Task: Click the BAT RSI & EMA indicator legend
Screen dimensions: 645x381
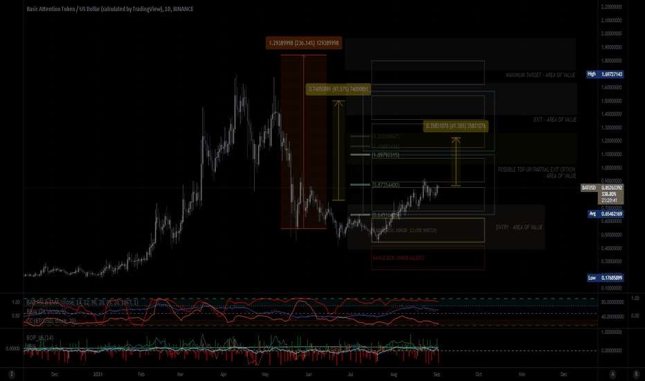Action: pyautogui.click(x=82, y=302)
